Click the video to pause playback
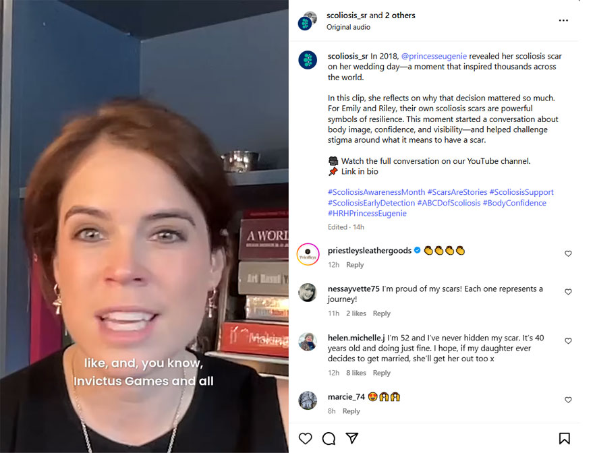The width and height of the screenshot is (595, 453). pos(144,227)
